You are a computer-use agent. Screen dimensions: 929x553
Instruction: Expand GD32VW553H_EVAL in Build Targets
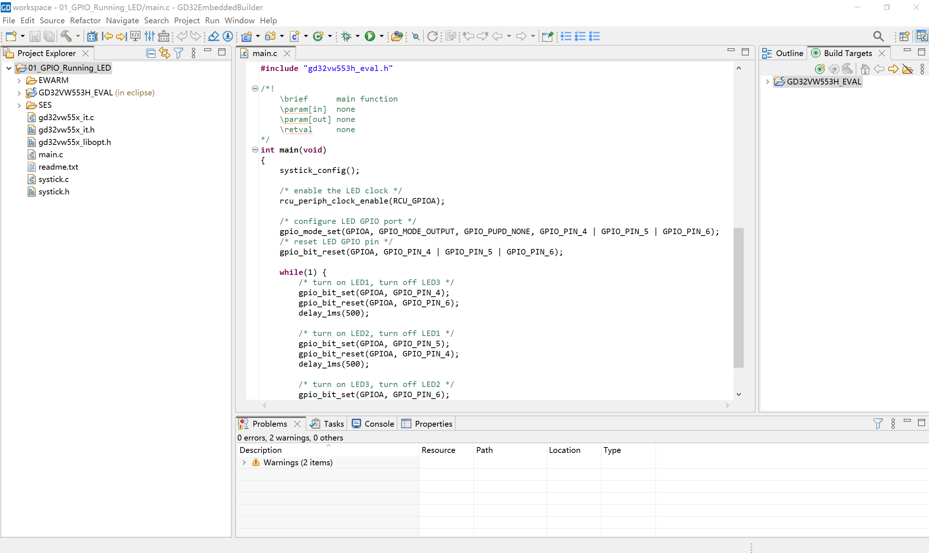click(767, 82)
